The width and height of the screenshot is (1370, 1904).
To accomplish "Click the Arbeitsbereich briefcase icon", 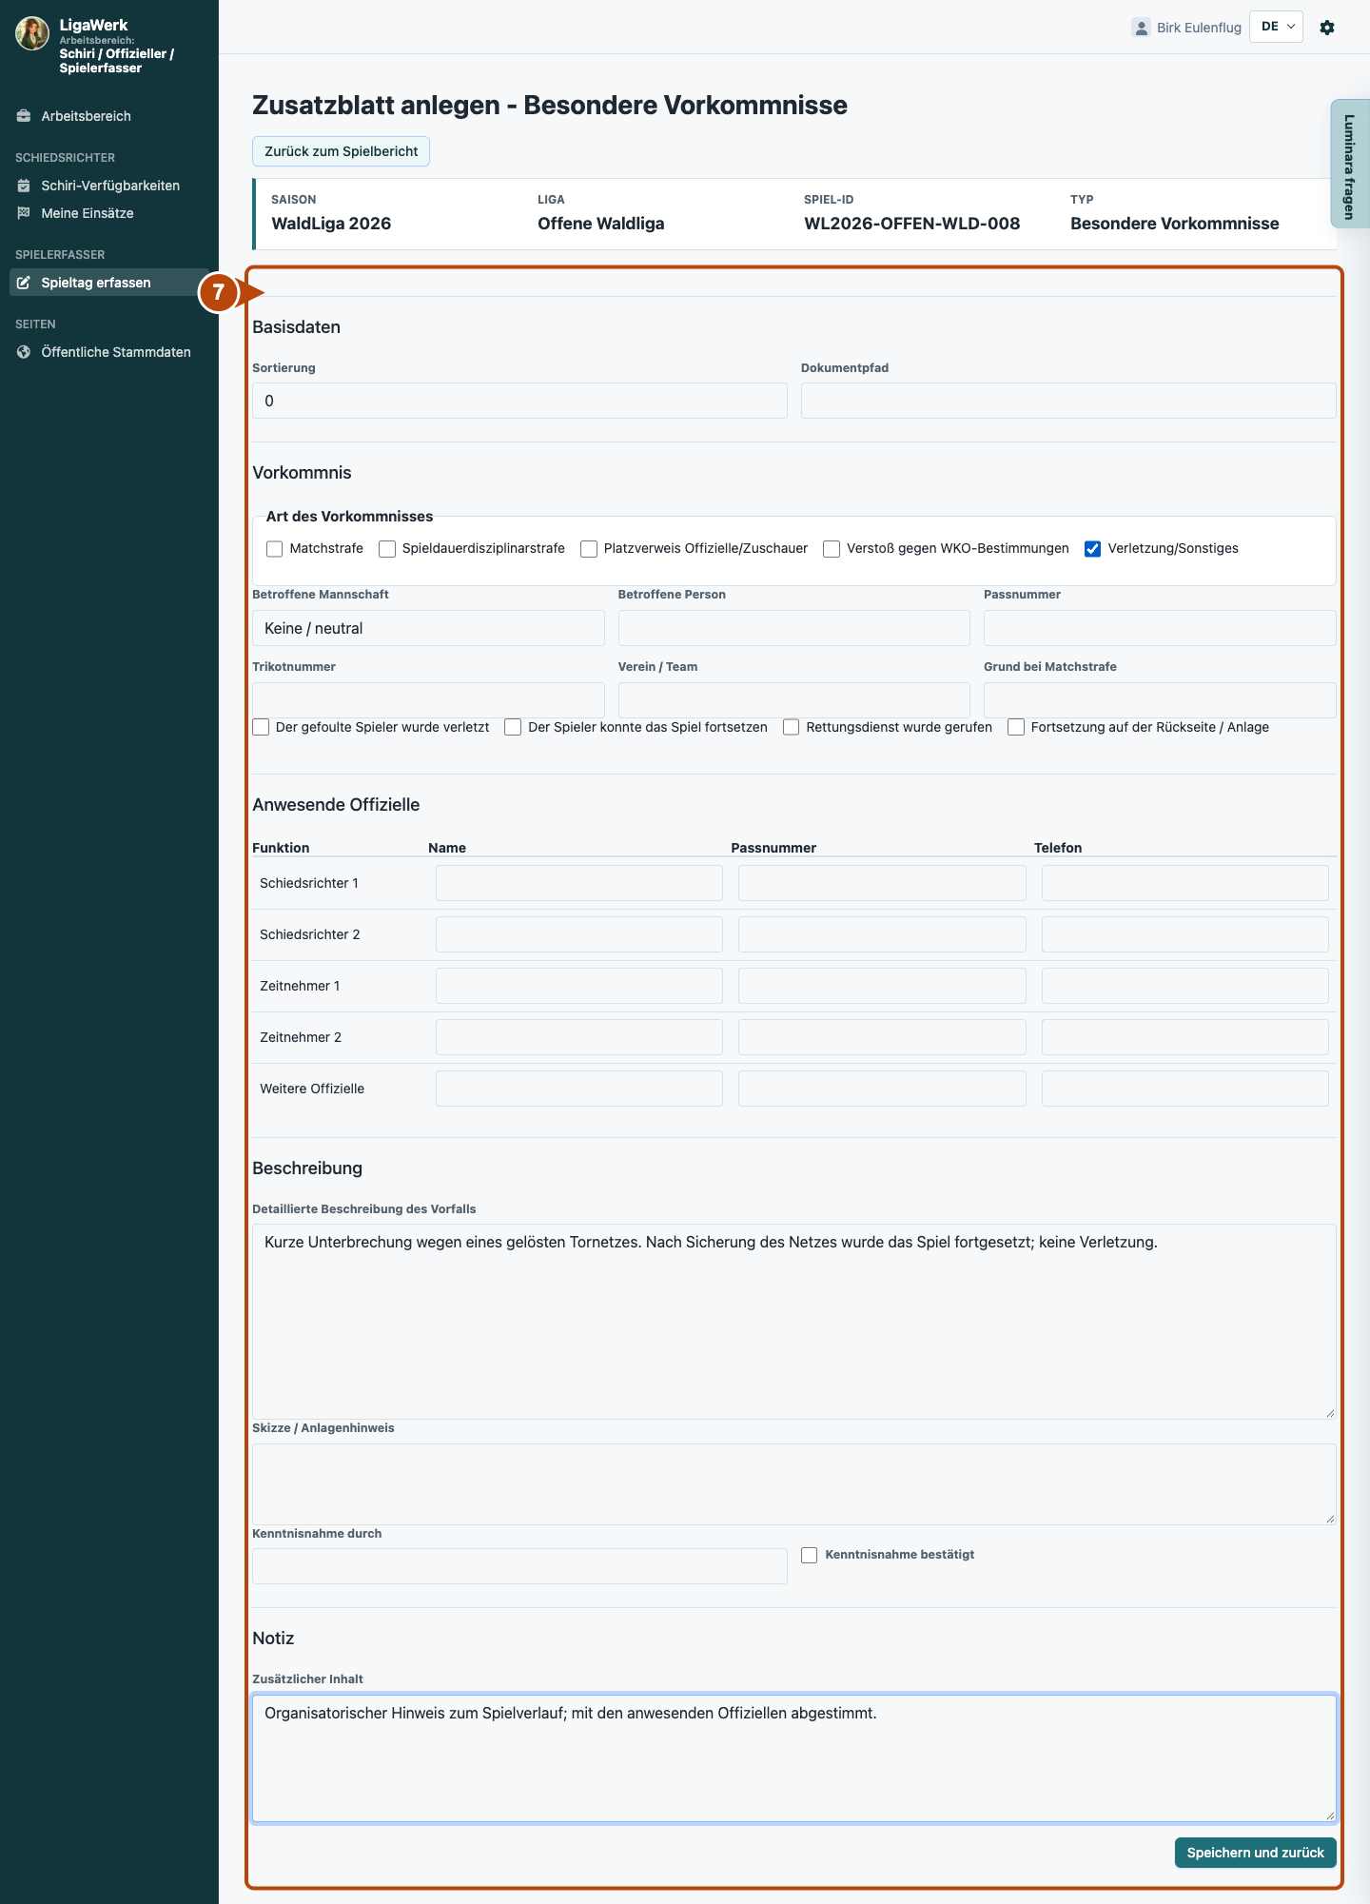I will [24, 116].
